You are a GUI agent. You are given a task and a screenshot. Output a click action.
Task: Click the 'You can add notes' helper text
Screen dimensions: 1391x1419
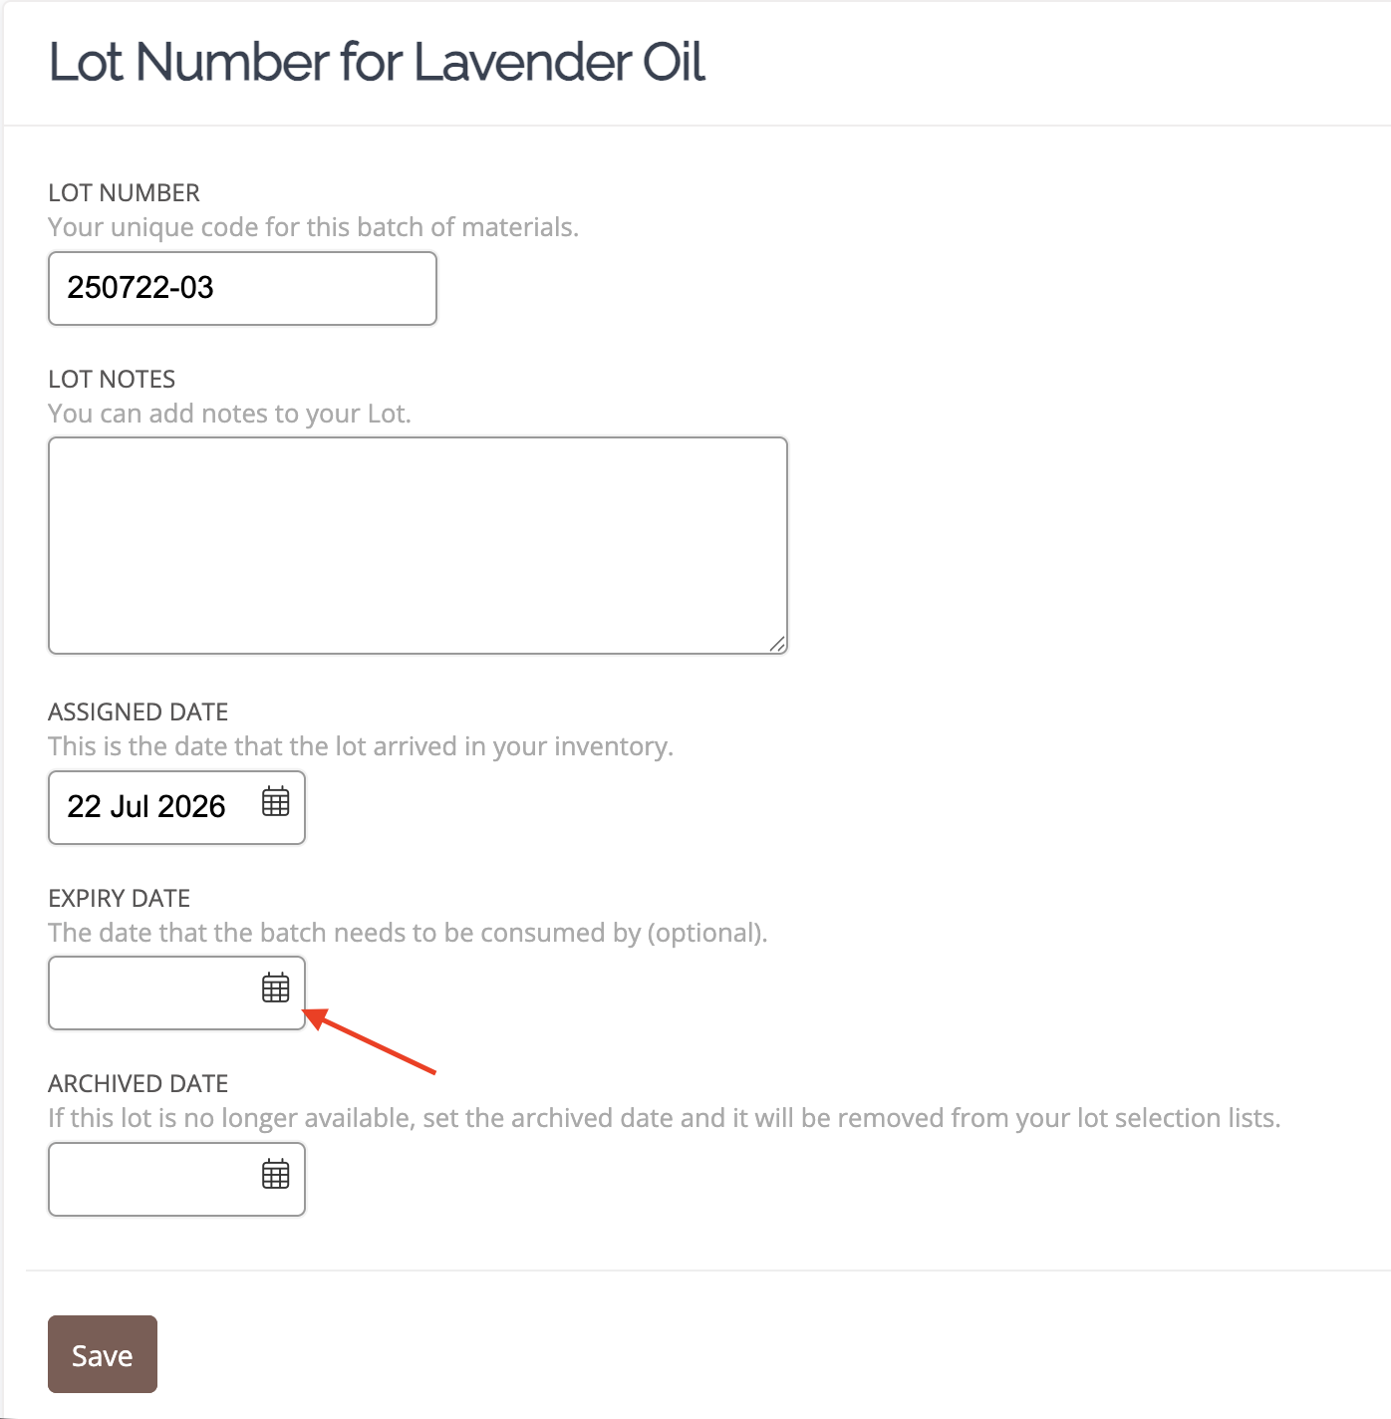pyautogui.click(x=229, y=414)
